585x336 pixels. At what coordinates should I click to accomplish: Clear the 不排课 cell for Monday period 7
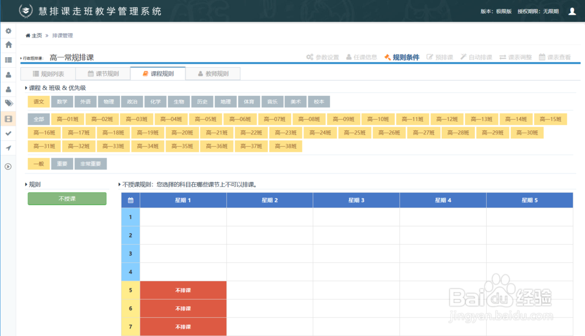pyautogui.click(x=183, y=327)
